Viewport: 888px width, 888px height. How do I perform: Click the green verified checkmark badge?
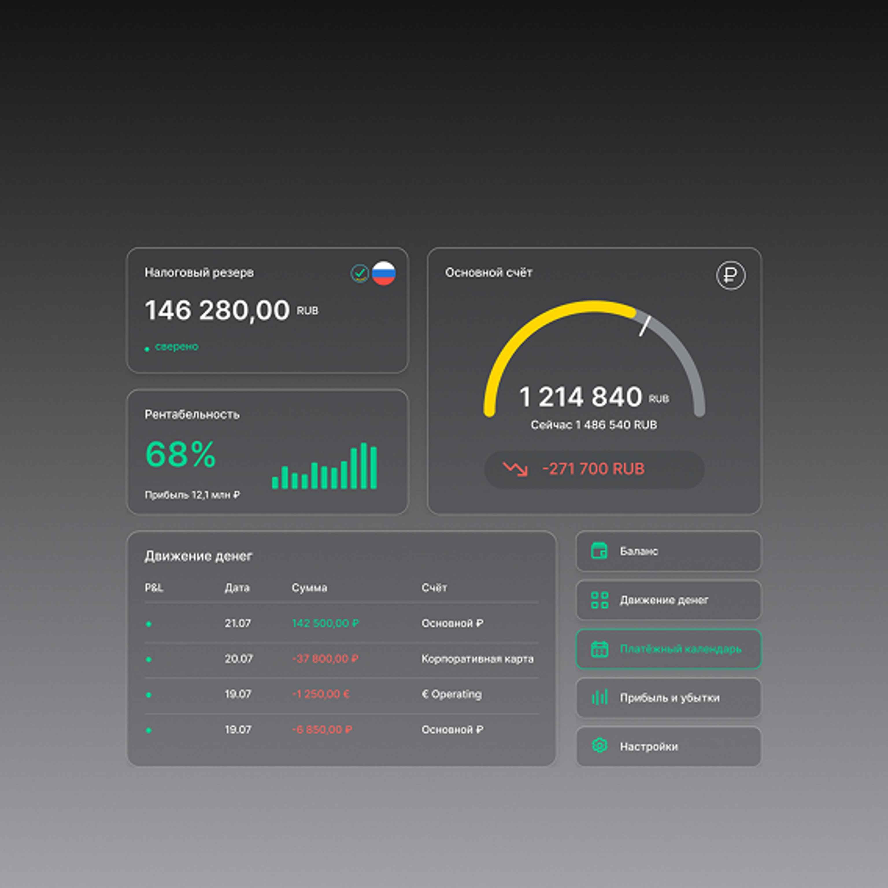coord(359,273)
